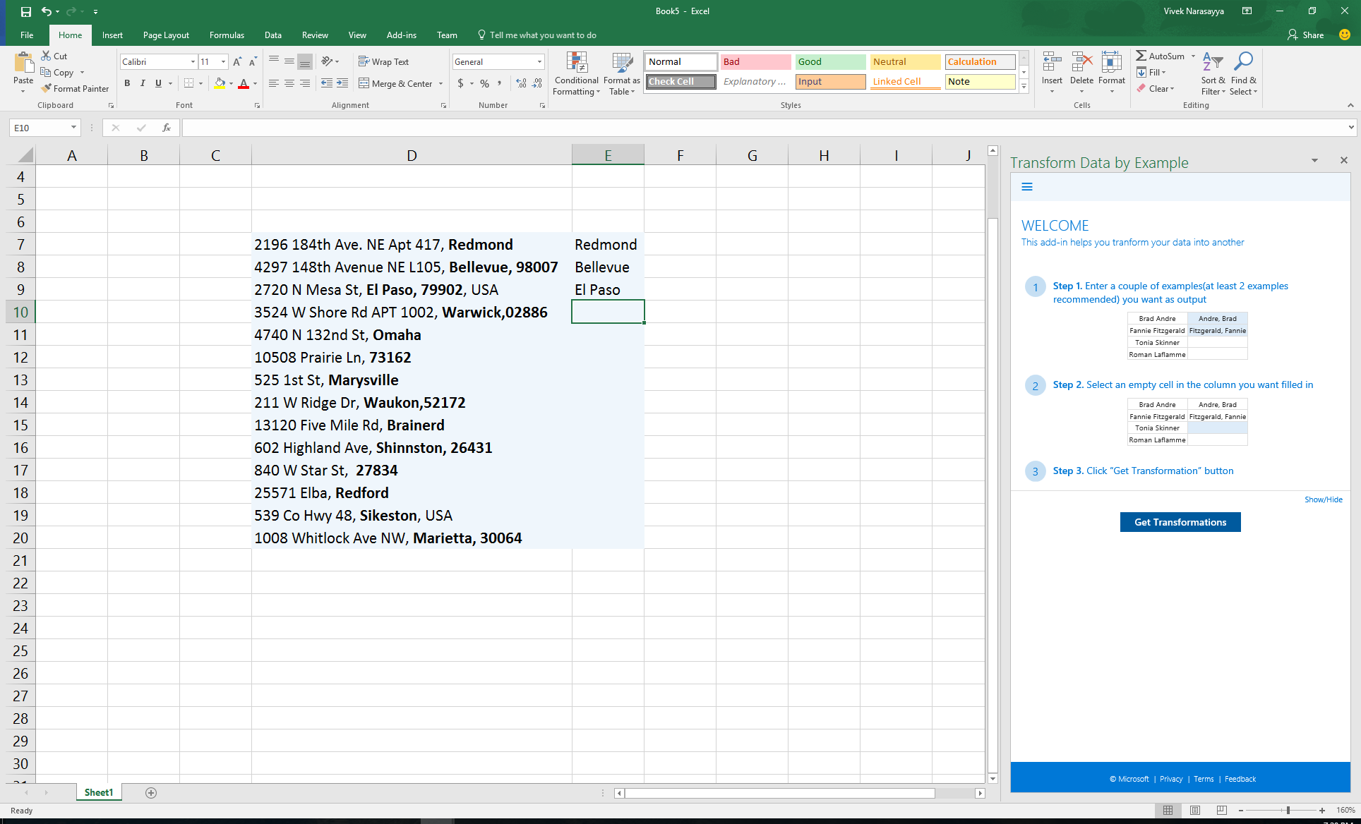
Task: Open the Name Box dropdown arrow
Action: coord(73,128)
